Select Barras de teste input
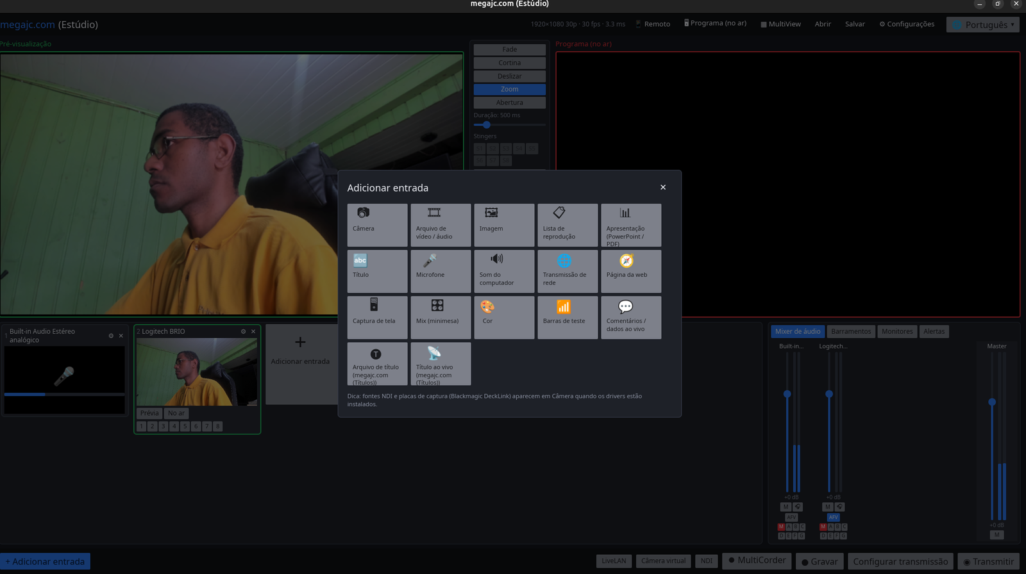1026x574 pixels. tap(568, 317)
